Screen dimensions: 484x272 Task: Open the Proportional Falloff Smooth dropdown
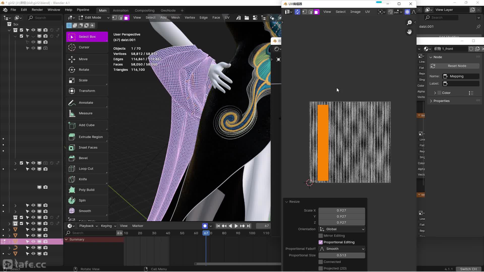coord(342,249)
